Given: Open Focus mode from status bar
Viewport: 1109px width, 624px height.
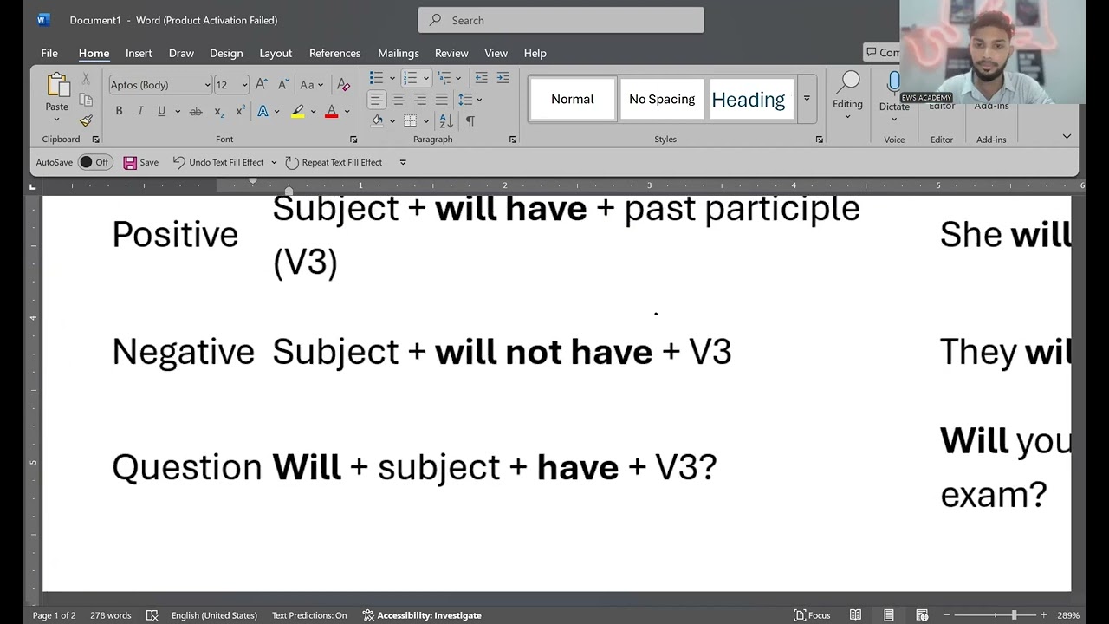Looking at the screenshot, I should tap(813, 615).
